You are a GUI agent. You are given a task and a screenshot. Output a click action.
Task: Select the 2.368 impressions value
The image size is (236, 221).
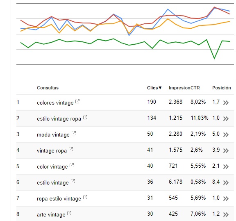(175, 102)
